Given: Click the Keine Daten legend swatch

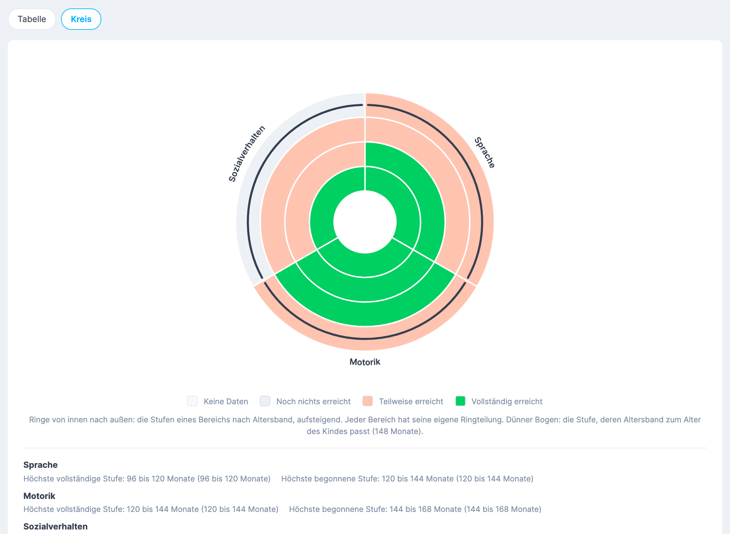Looking at the screenshot, I should [192, 401].
